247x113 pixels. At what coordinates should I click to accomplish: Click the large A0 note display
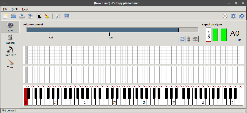[235, 33]
